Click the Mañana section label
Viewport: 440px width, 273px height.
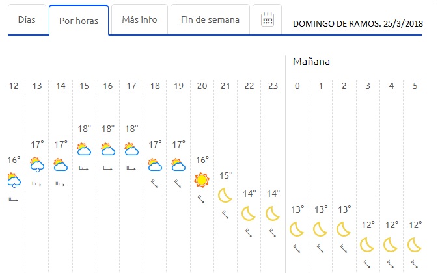(311, 62)
